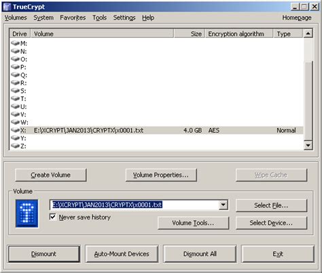Open the System menu
This screenshot has width=322, height=273.
[43, 18]
